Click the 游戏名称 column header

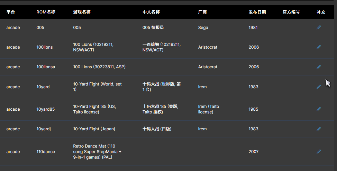tap(82, 12)
